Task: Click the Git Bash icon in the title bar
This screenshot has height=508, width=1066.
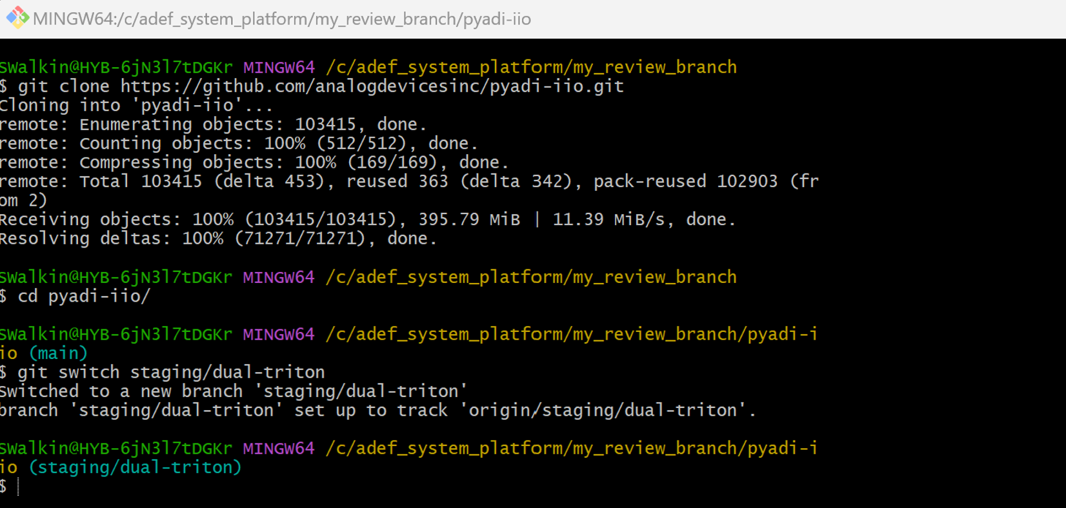Action: pyautogui.click(x=17, y=18)
